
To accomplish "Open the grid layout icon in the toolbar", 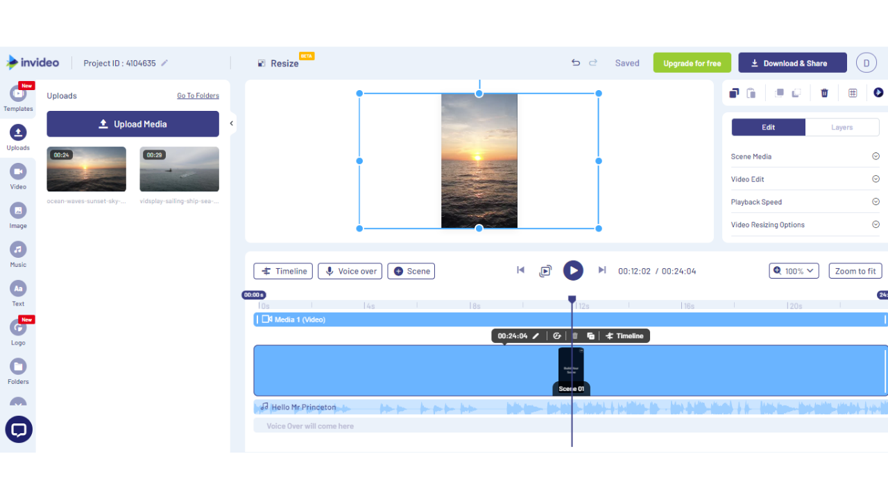I will [x=852, y=92].
